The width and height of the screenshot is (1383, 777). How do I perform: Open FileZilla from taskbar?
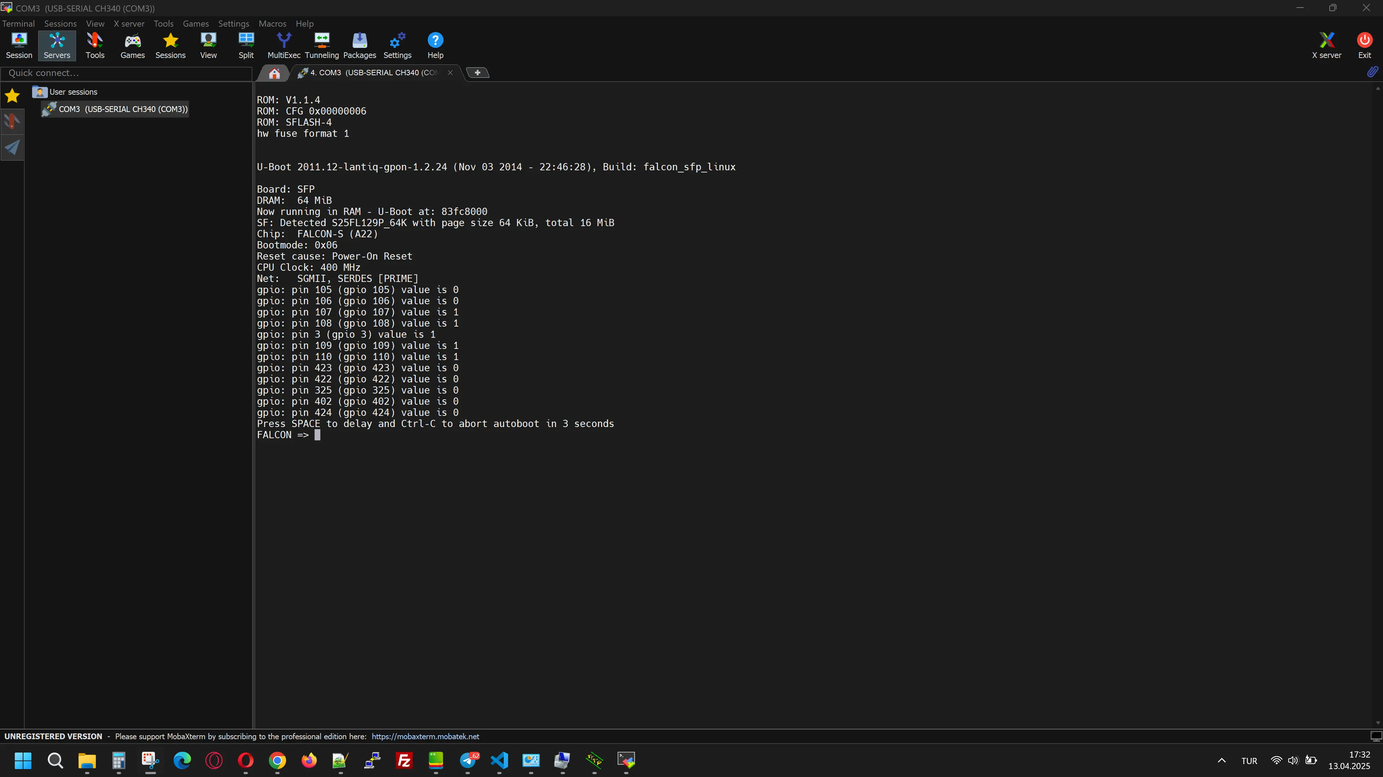pos(404,760)
